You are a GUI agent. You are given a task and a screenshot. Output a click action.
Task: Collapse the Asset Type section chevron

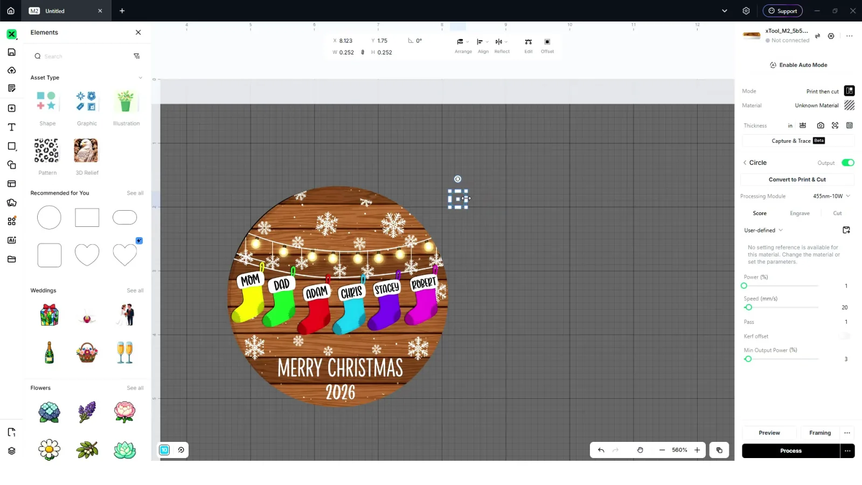coord(141,78)
